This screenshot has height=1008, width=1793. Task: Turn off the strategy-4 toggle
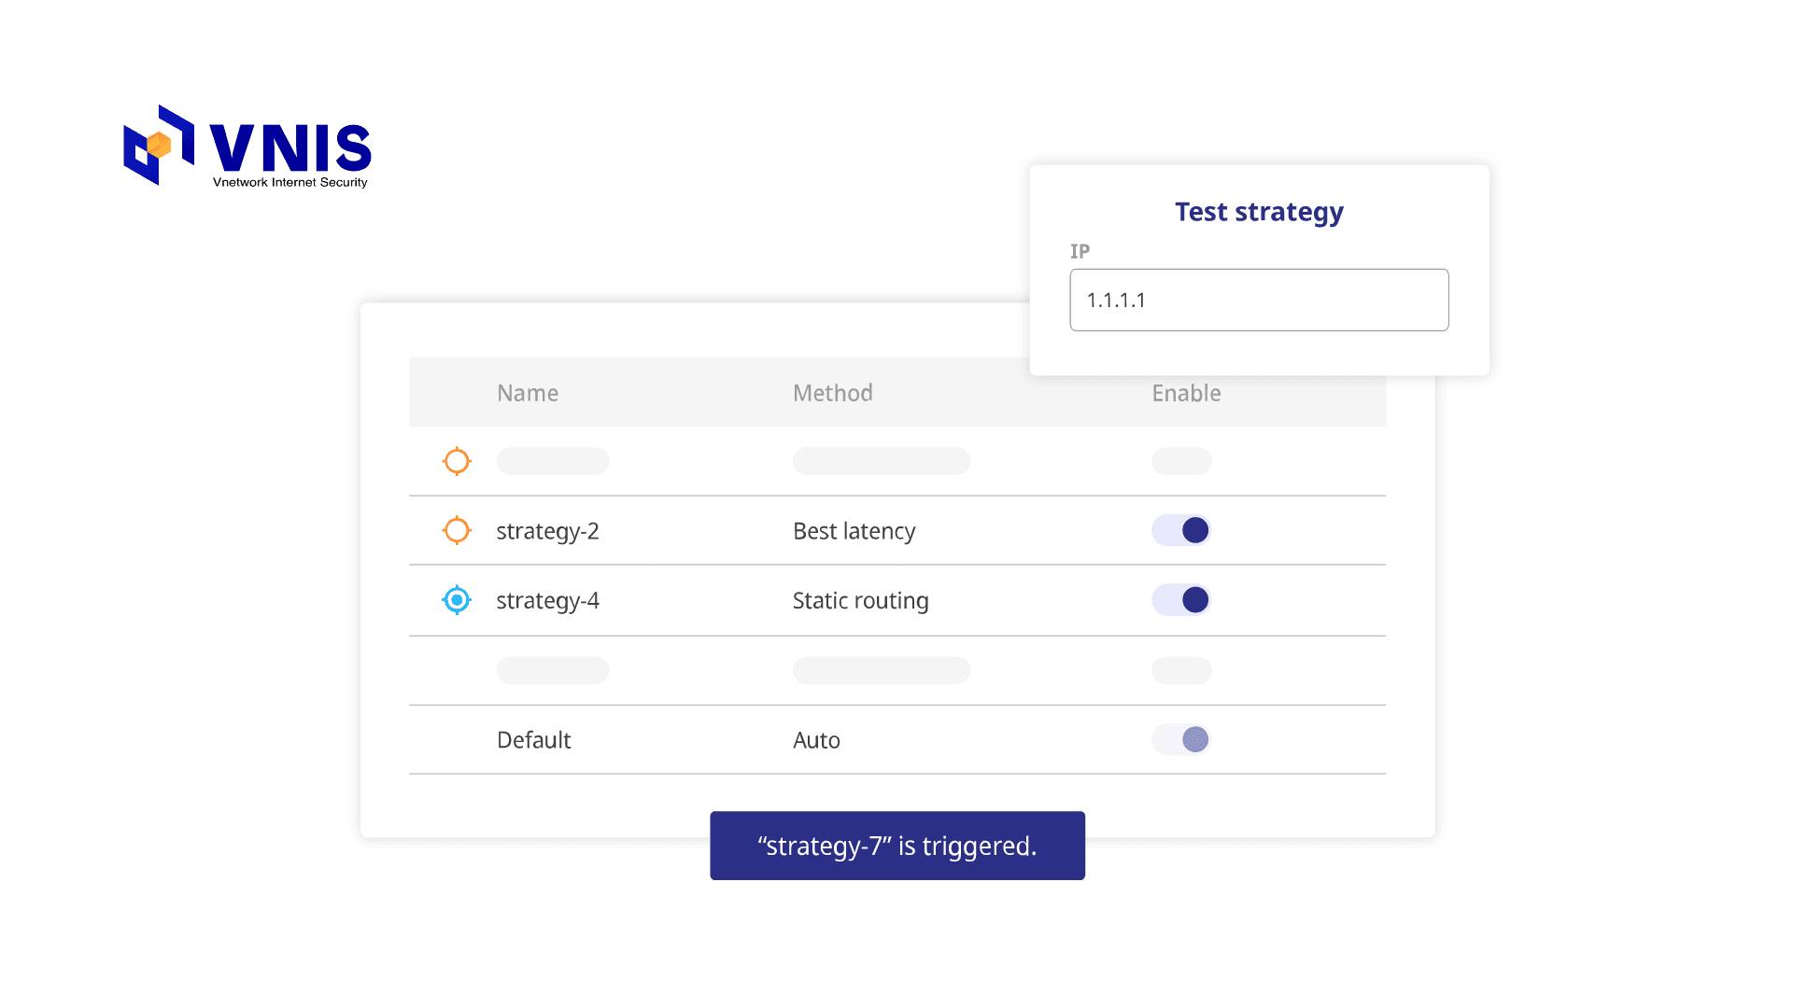coord(1181,600)
